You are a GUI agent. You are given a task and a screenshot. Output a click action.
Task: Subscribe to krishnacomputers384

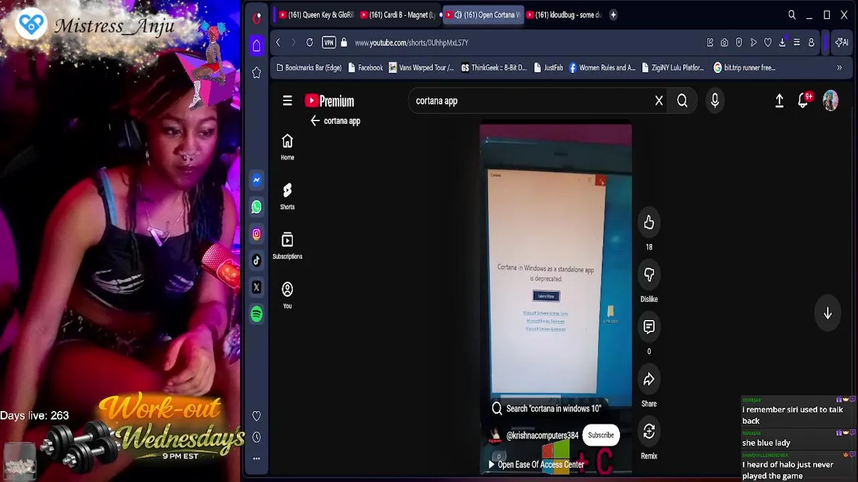(601, 435)
